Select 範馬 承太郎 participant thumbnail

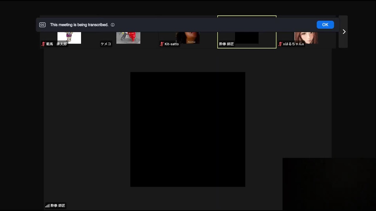[69, 38]
